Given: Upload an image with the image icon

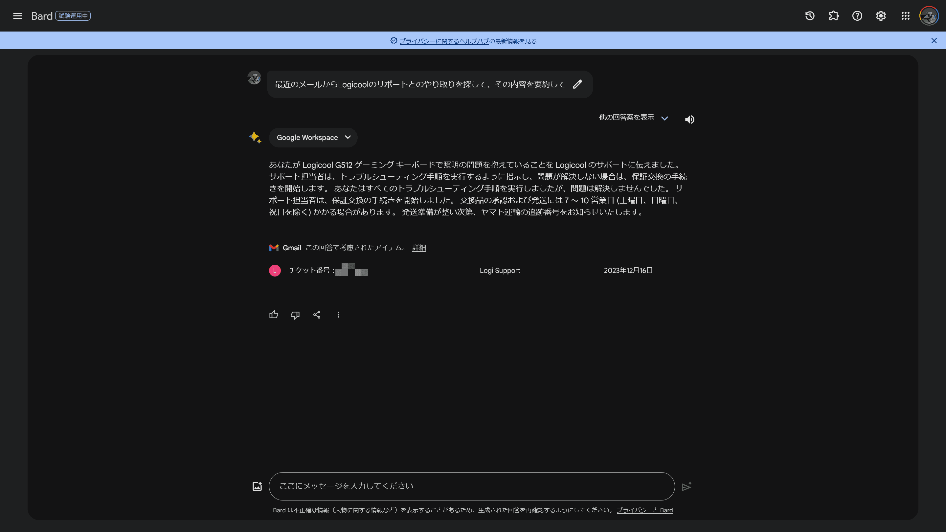Looking at the screenshot, I should click(x=257, y=486).
